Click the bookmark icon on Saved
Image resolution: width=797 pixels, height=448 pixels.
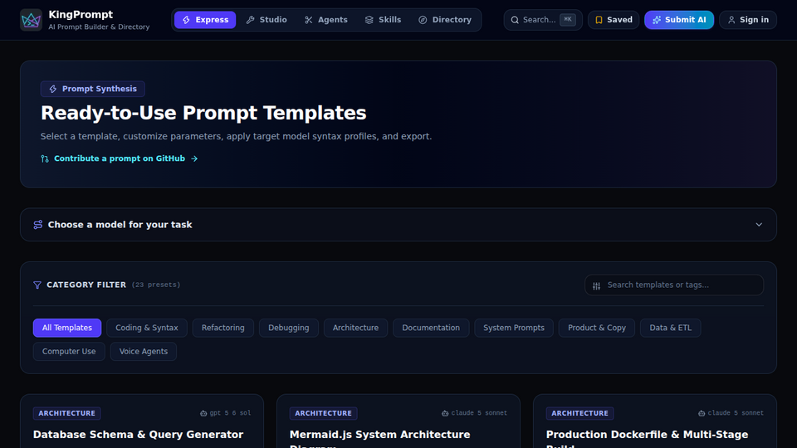(x=599, y=20)
